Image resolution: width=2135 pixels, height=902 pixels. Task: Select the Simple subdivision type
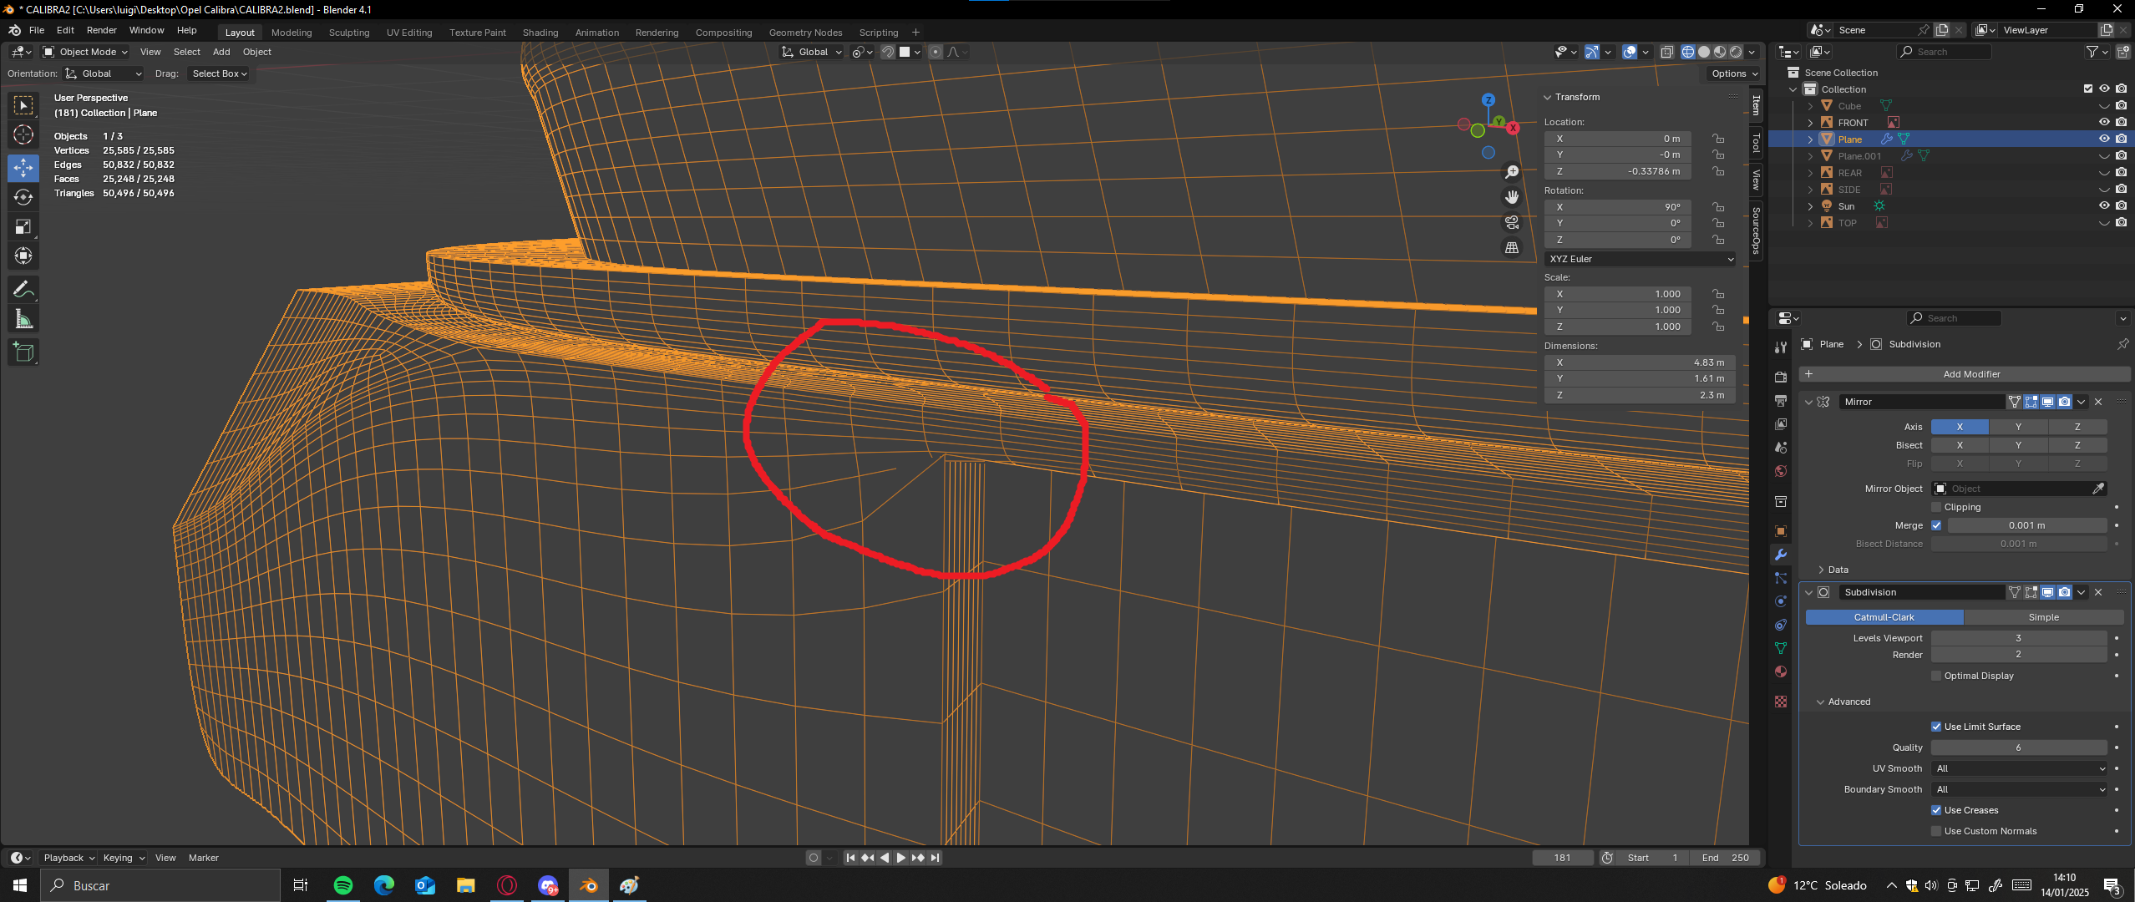(2043, 617)
